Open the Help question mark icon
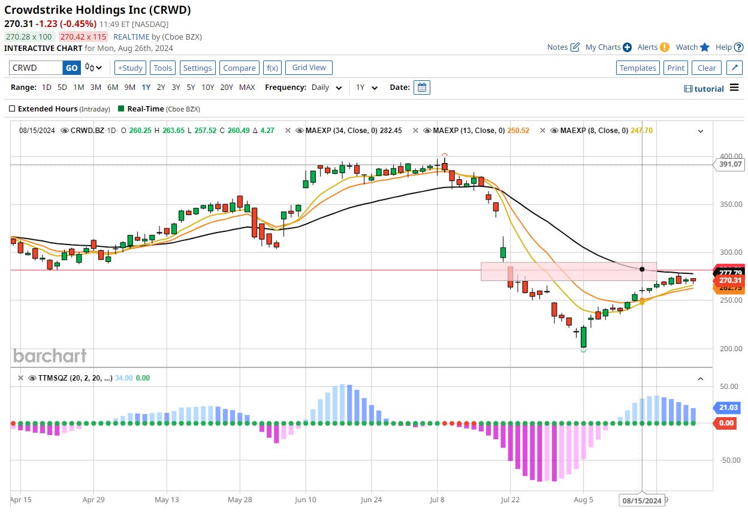 click(738, 47)
